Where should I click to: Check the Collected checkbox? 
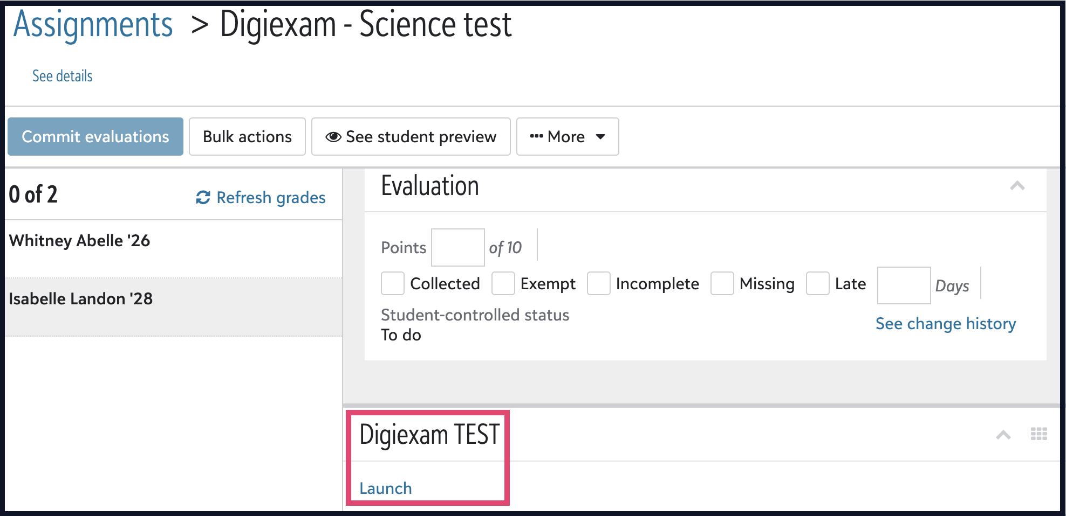pos(393,283)
